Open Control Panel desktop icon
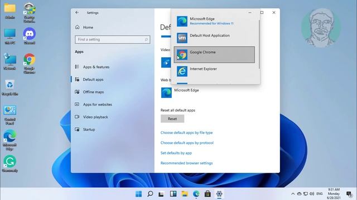The image size is (357, 200). (10, 115)
